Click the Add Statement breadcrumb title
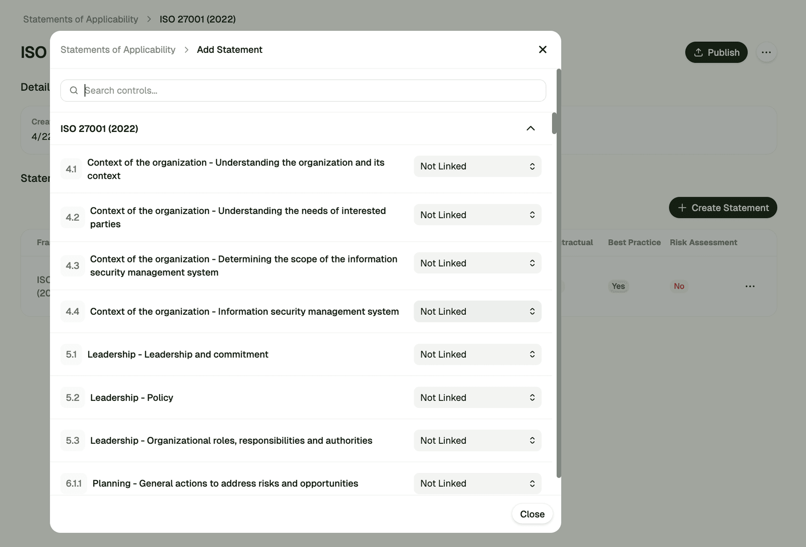Viewport: 806px width, 547px height. (230, 49)
